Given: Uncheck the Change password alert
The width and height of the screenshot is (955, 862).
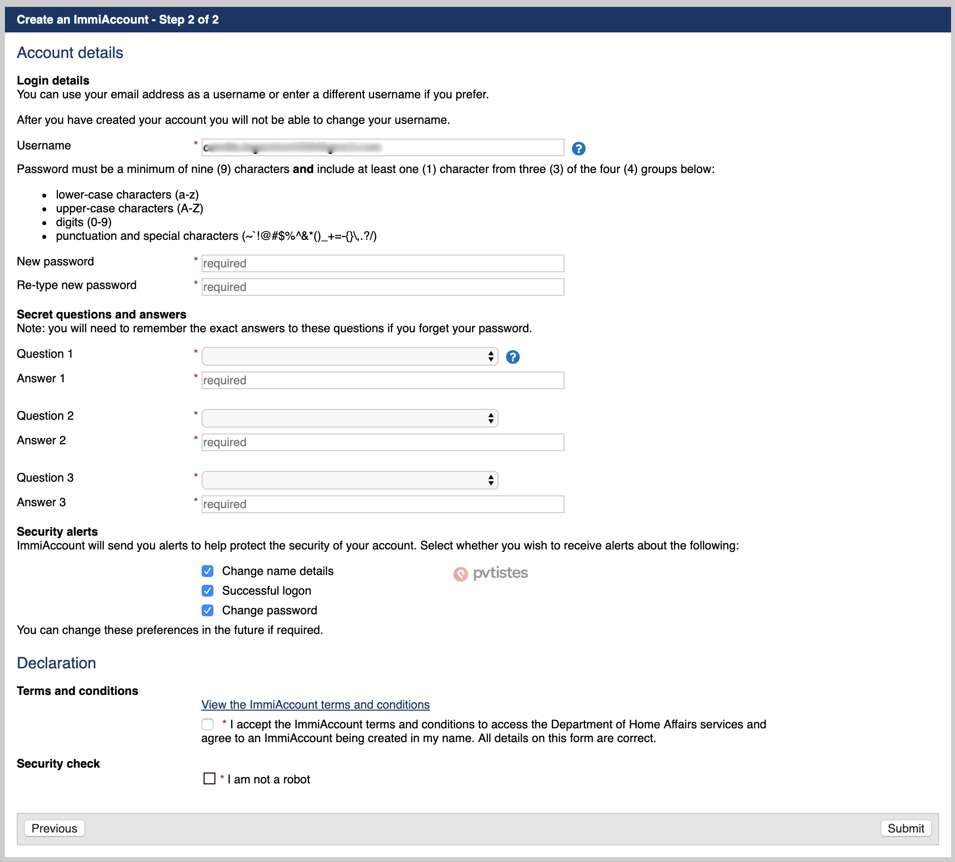Looking at the screenshot, I should click(x=208, y=610).
